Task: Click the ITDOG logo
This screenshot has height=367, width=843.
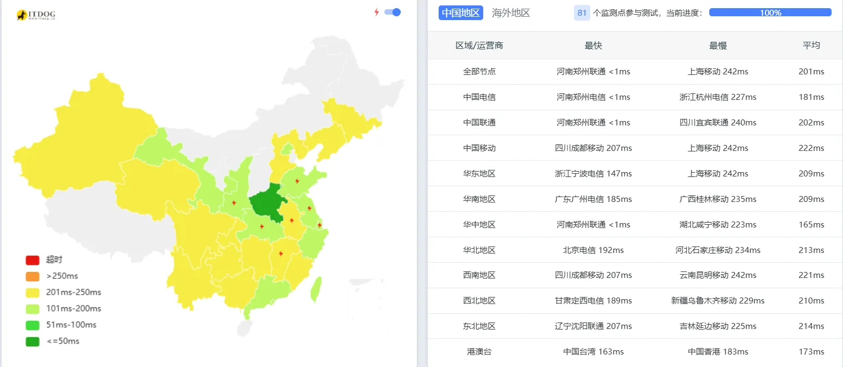Action: [36, 15]
